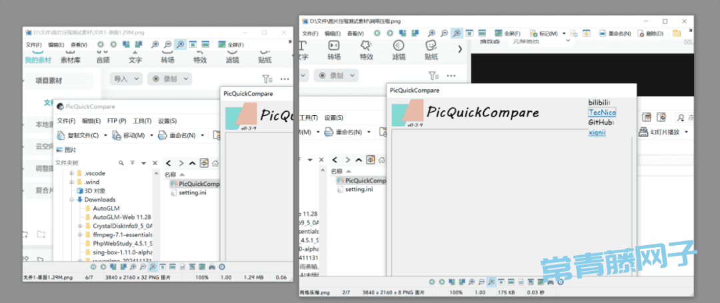Click 全屏(F) fullscreen button in left viewer
Viewport: 720px width, 303px height.
coord(231,45)
